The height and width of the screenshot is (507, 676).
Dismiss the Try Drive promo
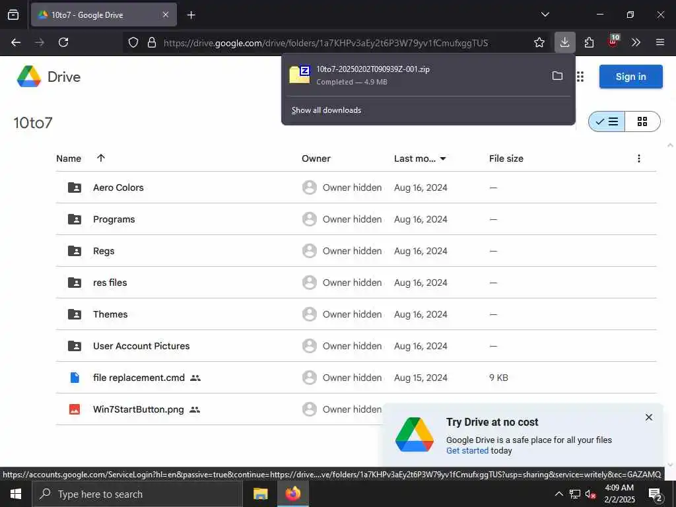[x=649, y=417]
